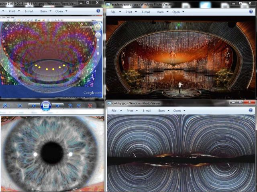
Task: Click E-mail in academyawards.jpg window
Action: (146, 12)
